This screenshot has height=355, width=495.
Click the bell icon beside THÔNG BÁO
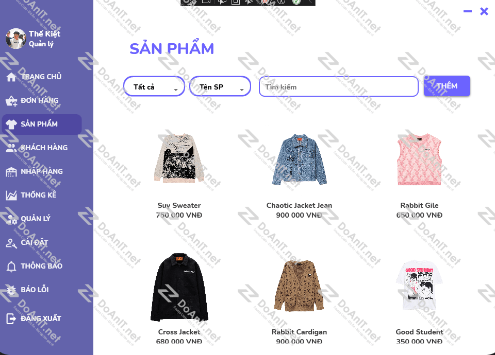11,267
